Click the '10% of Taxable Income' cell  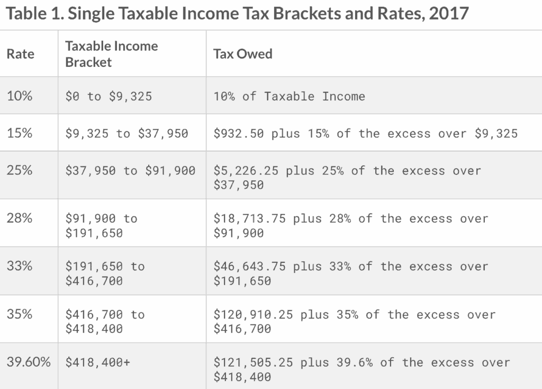point(289,96)
